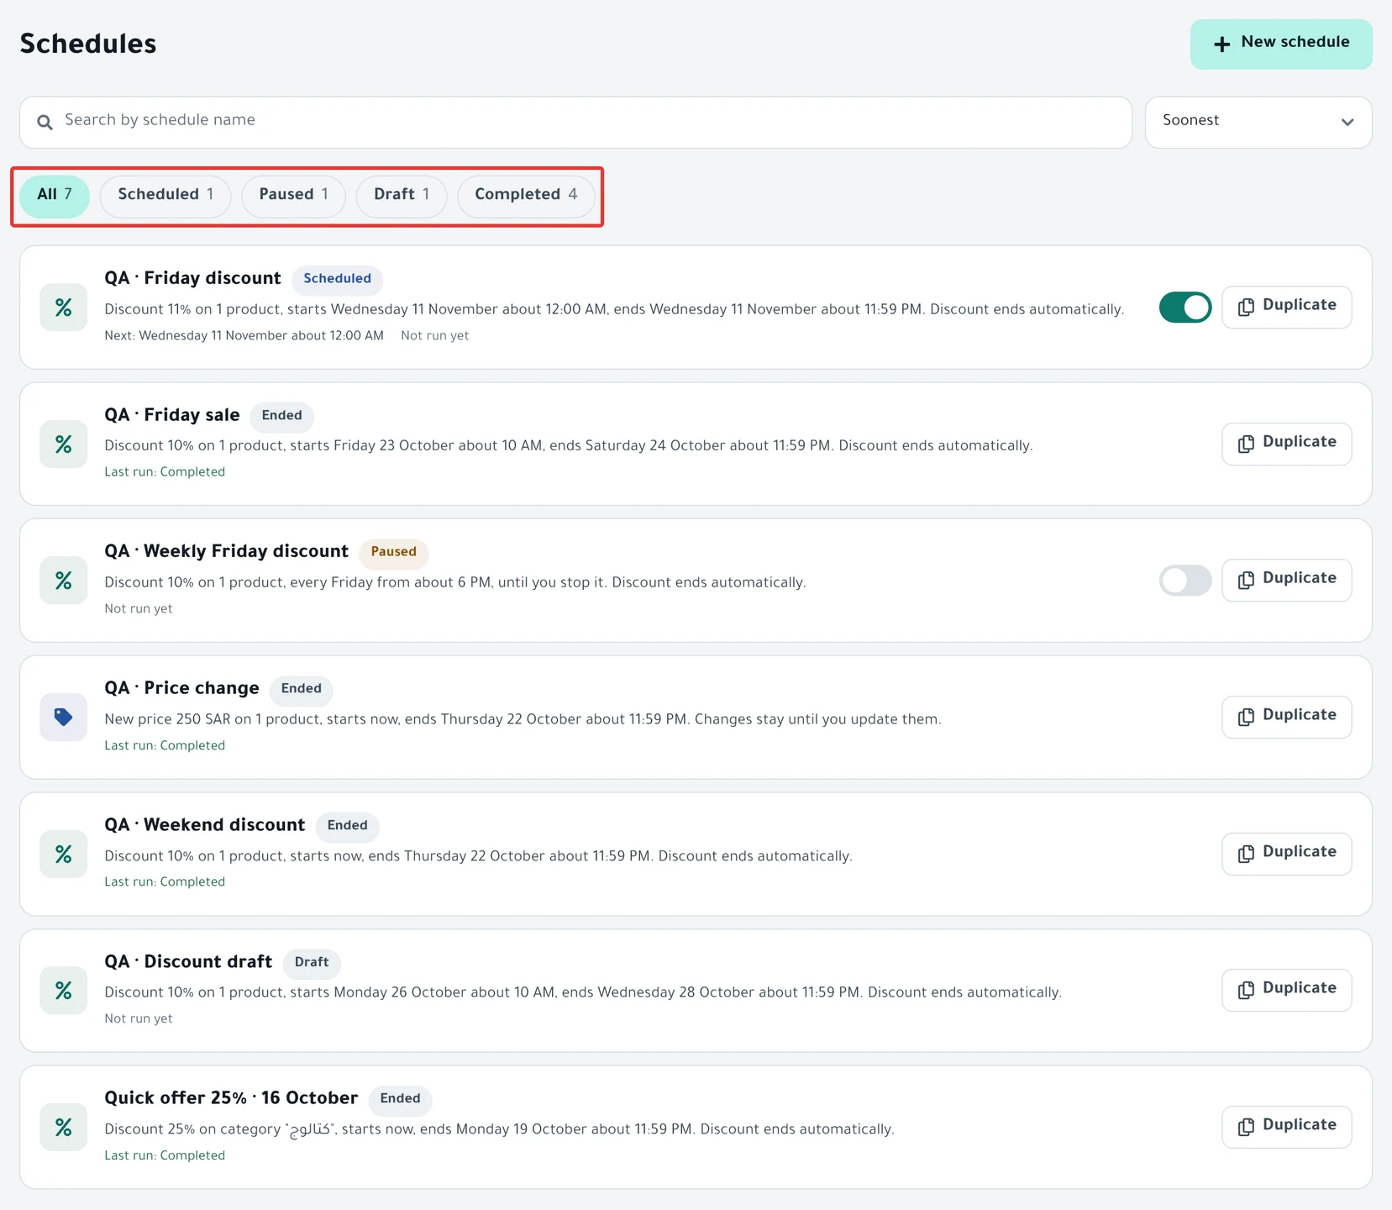
Task: Click the Ended badge on QA Friday sale
Action: (x=281, y=416)
